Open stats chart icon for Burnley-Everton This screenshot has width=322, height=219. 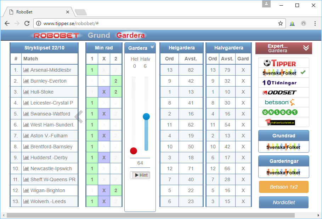[x=26, y=81]
